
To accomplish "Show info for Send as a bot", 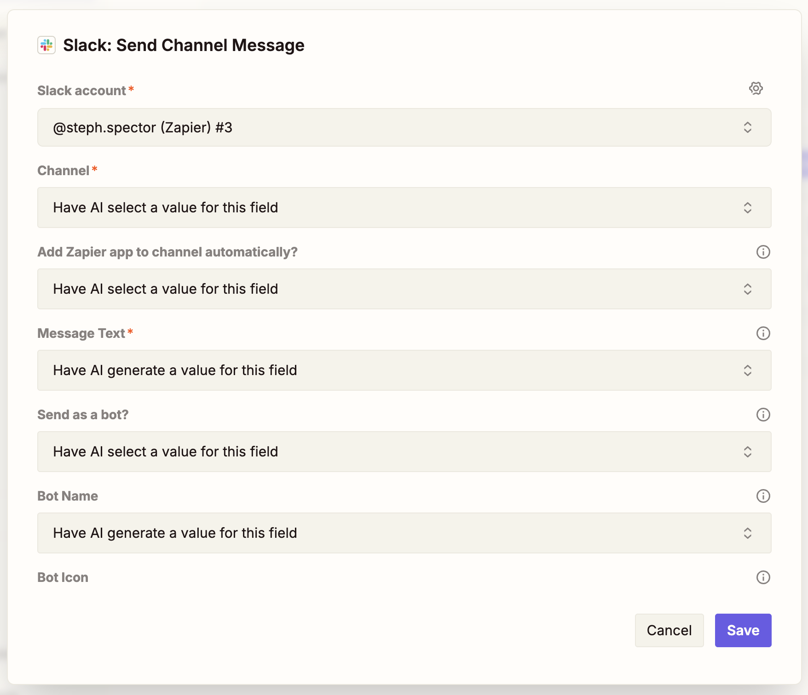I will pos(763,415).
